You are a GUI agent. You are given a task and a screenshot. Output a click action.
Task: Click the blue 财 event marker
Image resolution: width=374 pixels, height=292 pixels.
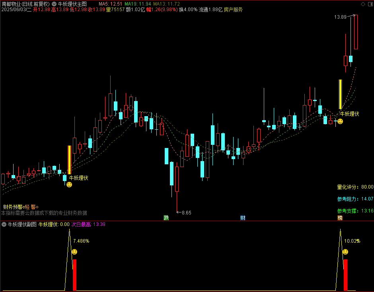[243, 218]
